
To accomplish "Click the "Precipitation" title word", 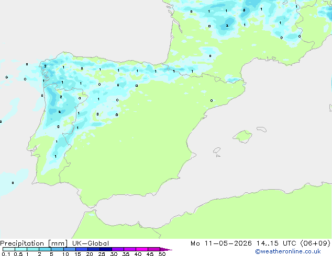I will click(x=22, y=243).
